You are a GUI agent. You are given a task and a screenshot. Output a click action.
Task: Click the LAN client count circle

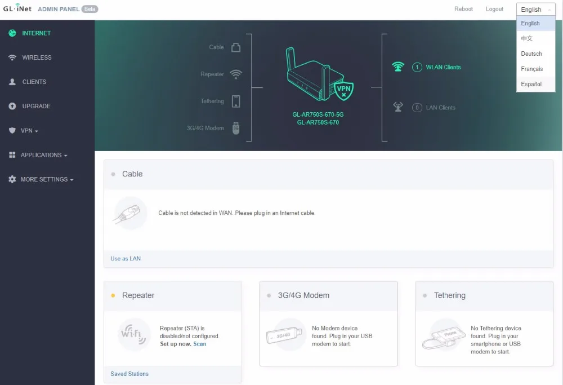[417, 108]
